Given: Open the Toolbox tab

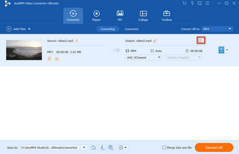Looking at the screenshot, I should [167, 16].
